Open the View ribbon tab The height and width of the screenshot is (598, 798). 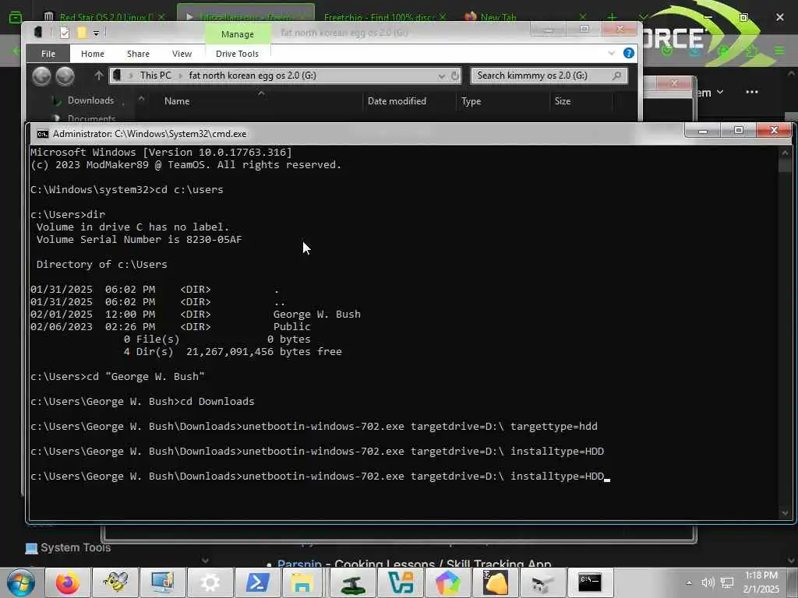182,54
